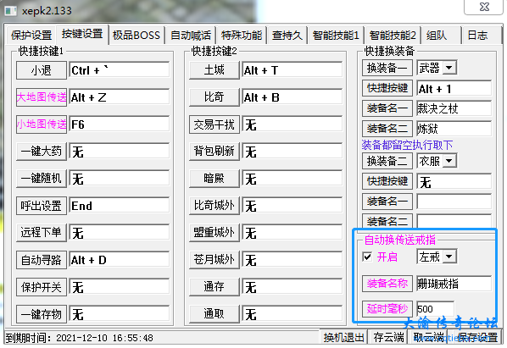Click the 土城 button
The height and width of the screenshot is (348, 507).
[x=214, y=70]
